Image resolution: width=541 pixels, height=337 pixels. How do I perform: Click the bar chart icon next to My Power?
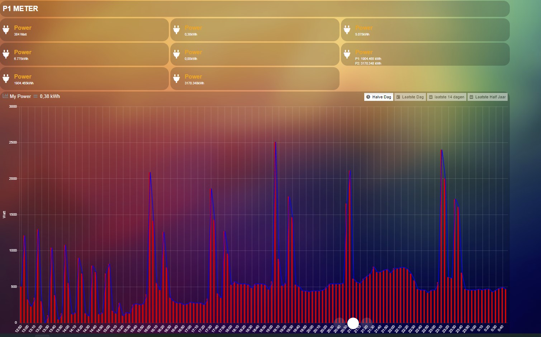[5, 96]
